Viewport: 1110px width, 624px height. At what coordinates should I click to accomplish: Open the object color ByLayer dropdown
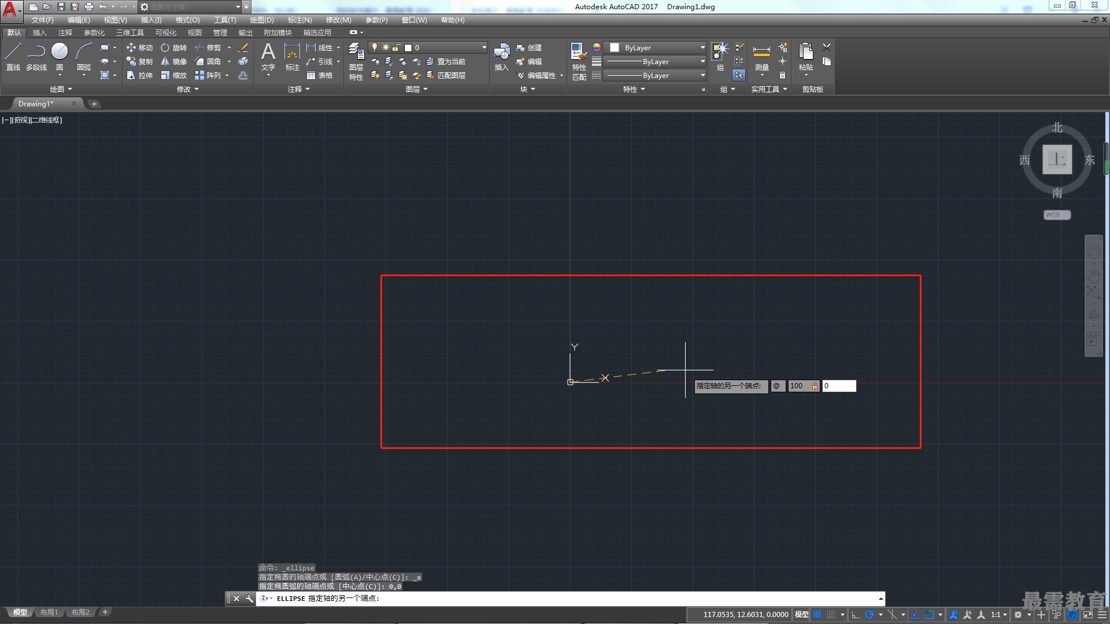click(656, 48)
